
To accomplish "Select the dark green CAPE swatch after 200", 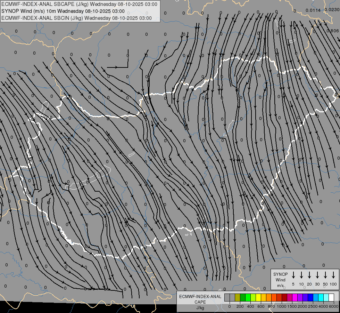I will (x=243, y=297).
